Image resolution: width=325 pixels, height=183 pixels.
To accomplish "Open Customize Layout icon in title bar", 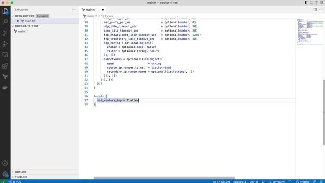I will click(321, 3).
